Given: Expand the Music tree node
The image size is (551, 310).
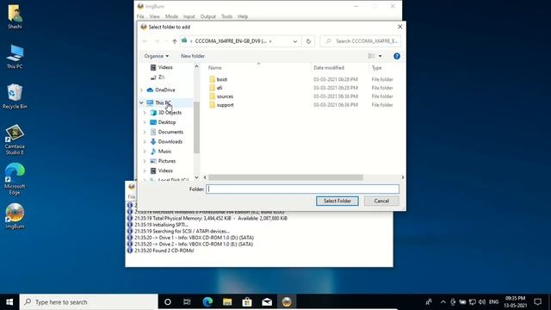Looking at the screenshot, I should coord(145,152).
